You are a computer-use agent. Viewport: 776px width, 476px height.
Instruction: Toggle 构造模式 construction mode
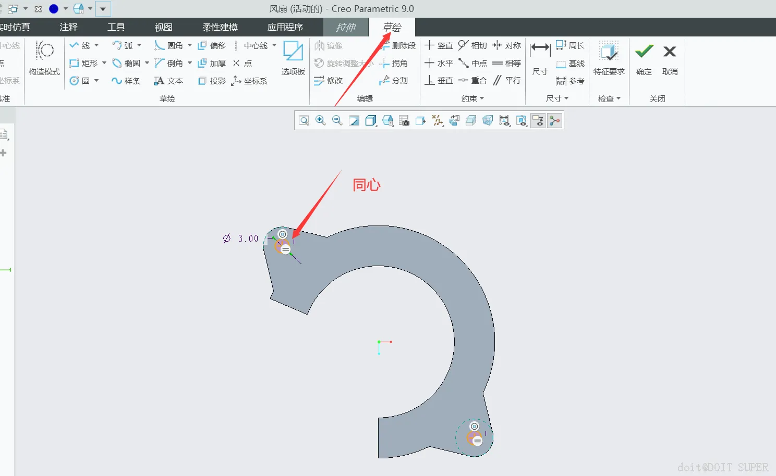tap(44, 58)
